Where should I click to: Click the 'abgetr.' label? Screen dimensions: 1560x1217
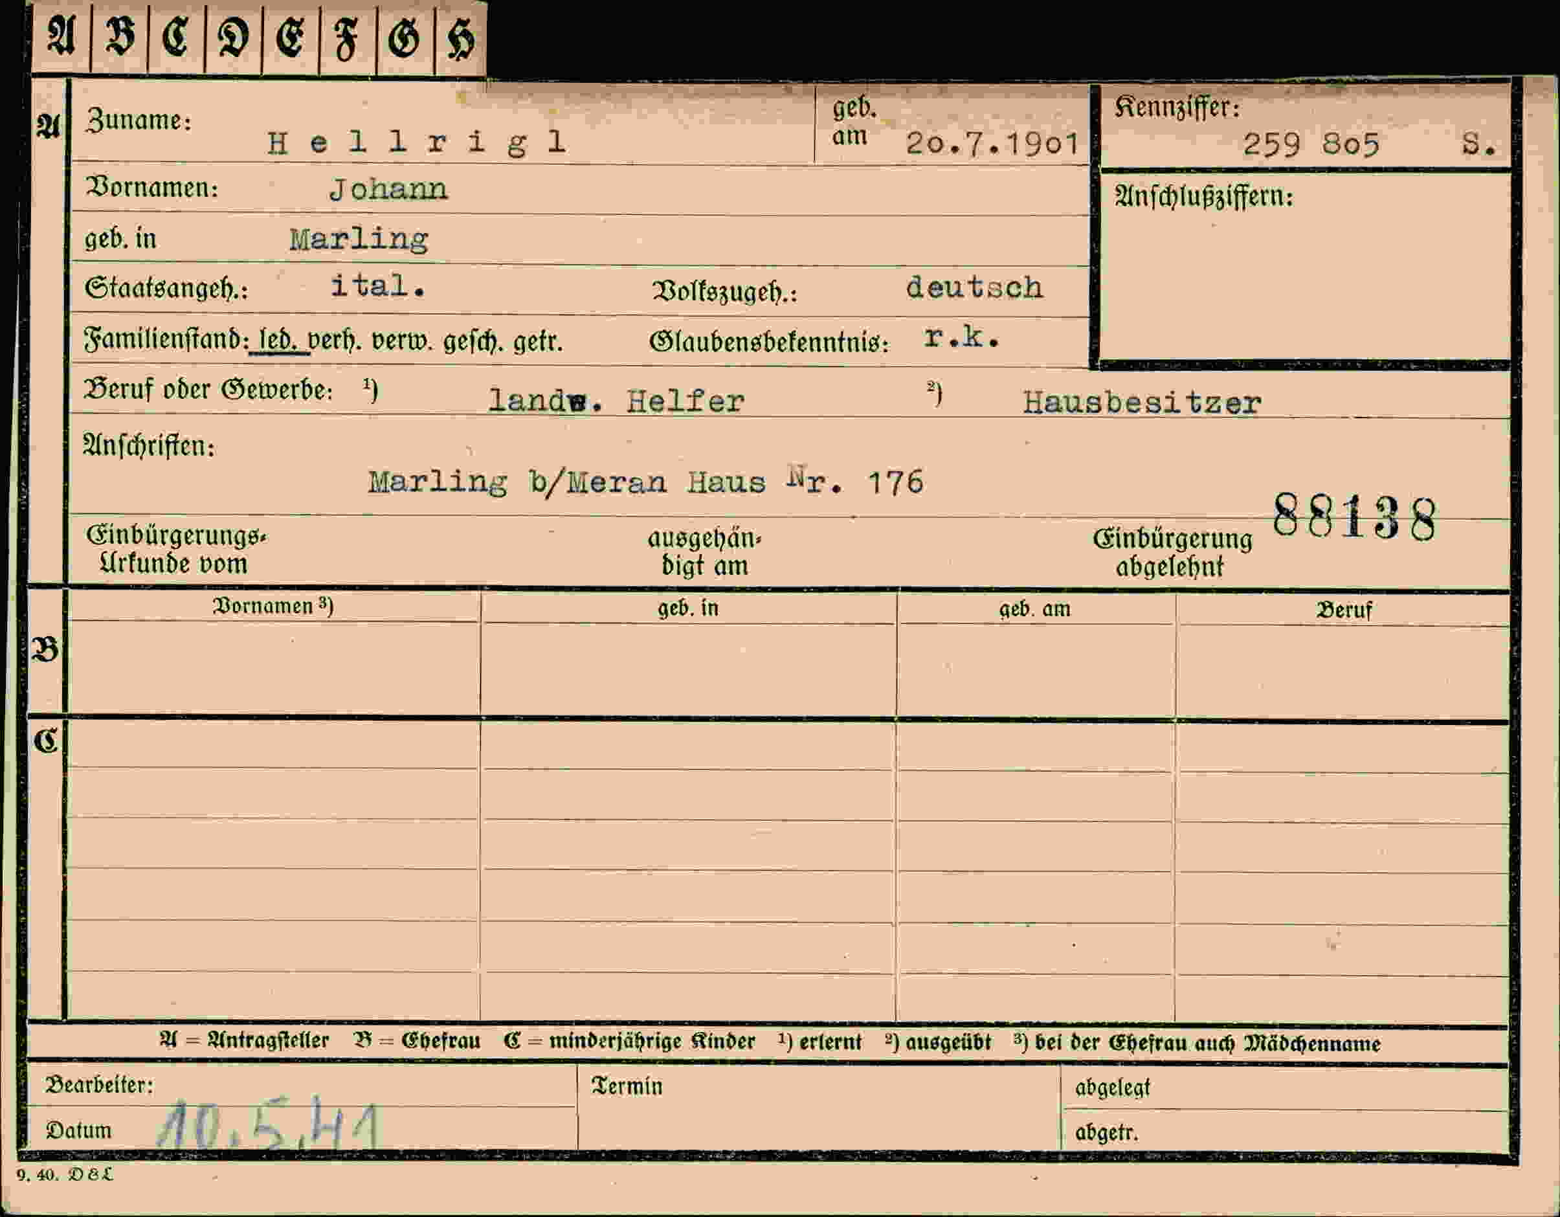click(x=1106, y=1133)
